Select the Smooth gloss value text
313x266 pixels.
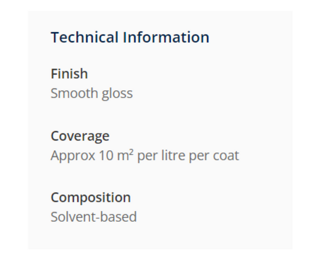click(91, 94)
